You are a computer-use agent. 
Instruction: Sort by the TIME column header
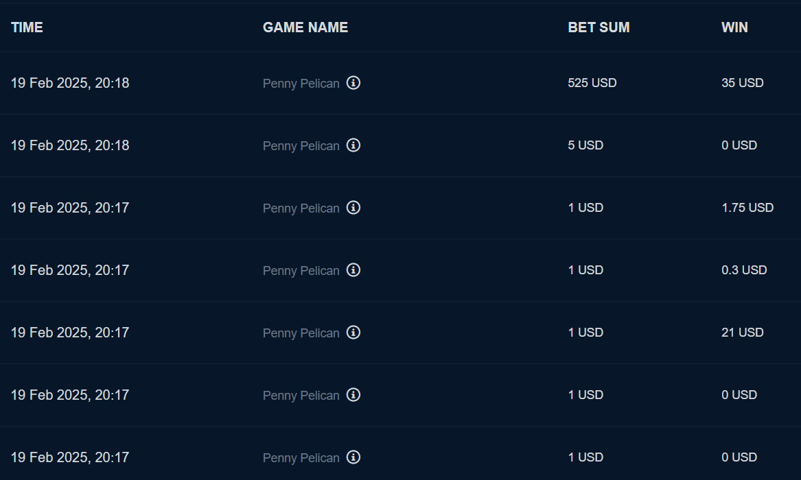coord(27,27)
